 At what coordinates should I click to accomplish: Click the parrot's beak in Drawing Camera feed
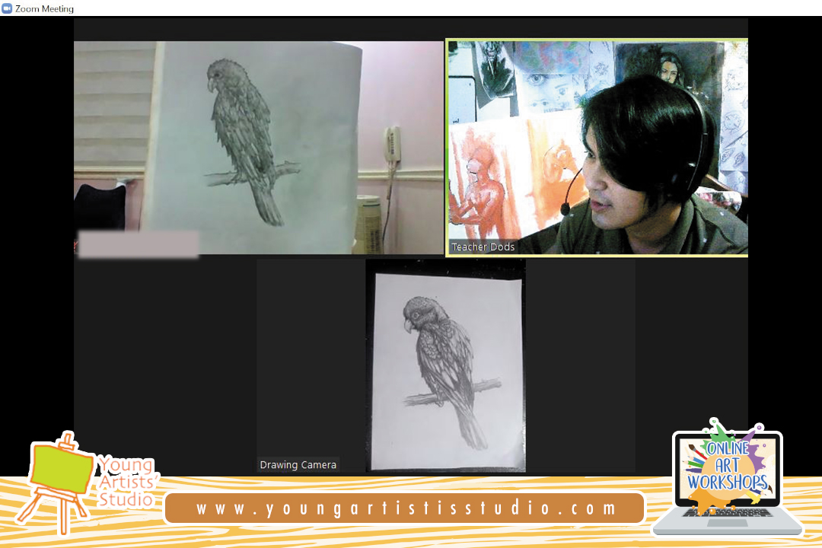(409, 325)
